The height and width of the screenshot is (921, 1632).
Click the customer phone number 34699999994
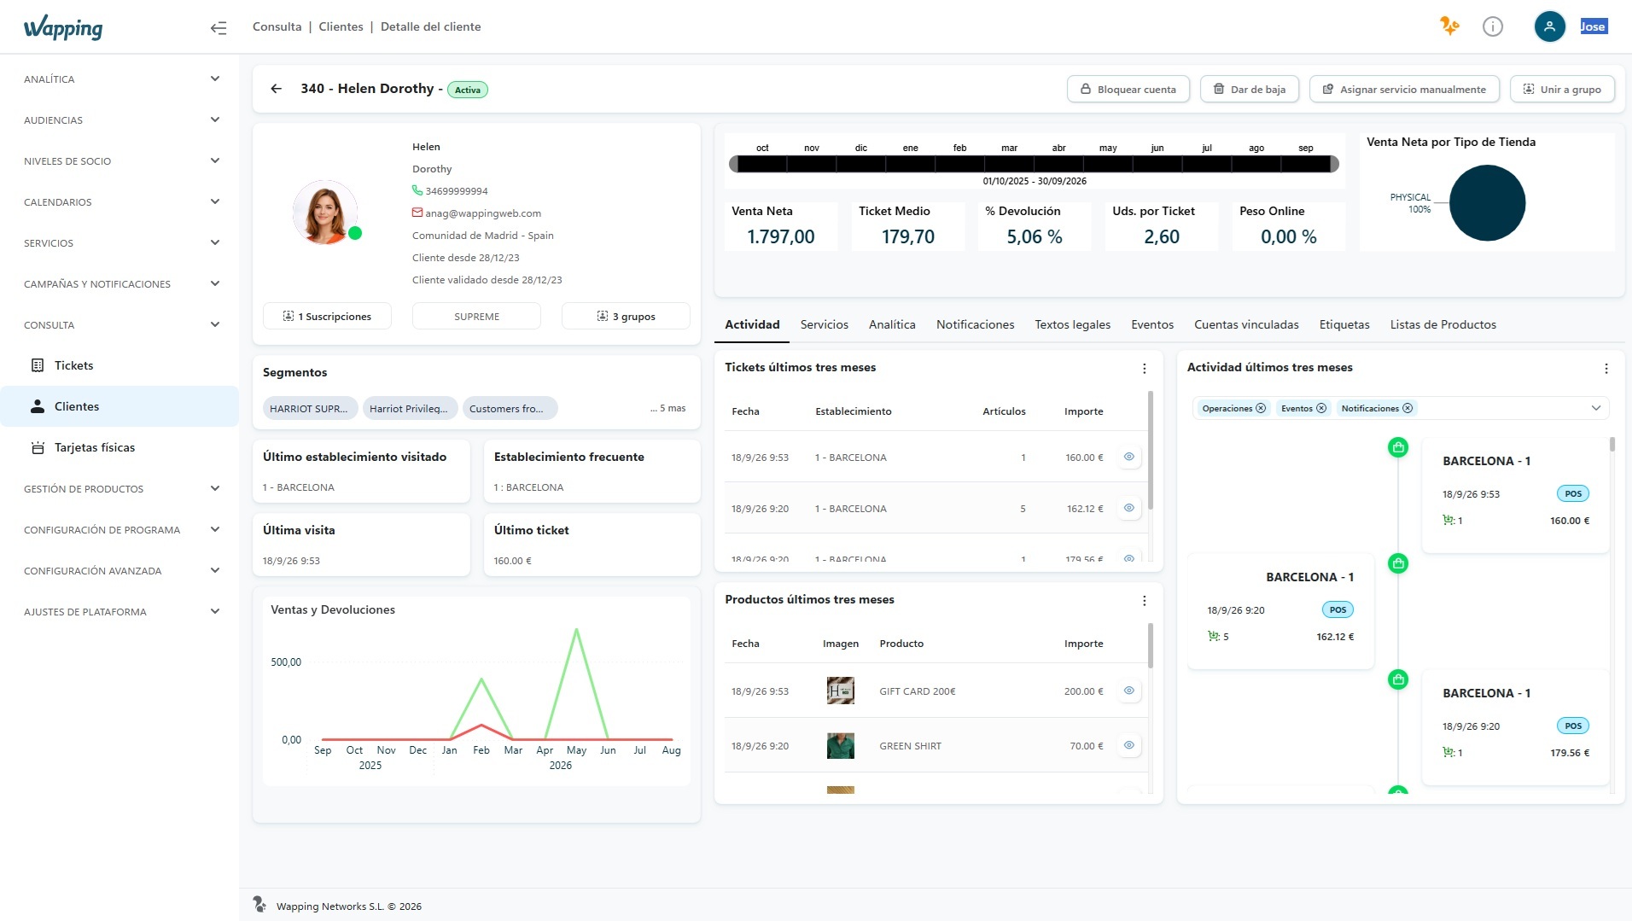click(x=457, y=191)
